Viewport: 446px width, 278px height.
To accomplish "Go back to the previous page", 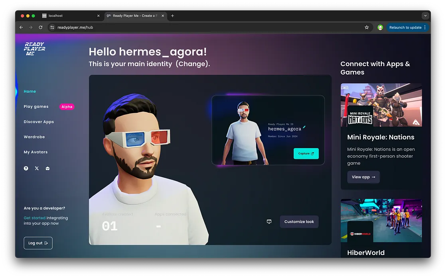I will (21, 27).
